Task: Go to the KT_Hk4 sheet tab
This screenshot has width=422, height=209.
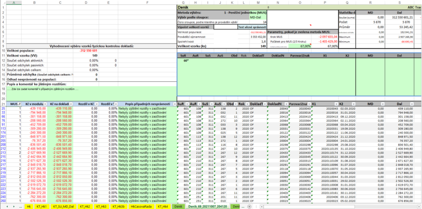Action: [162, 206]
